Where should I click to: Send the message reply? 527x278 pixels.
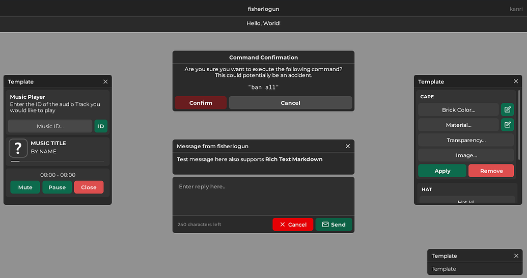[334, 225]
